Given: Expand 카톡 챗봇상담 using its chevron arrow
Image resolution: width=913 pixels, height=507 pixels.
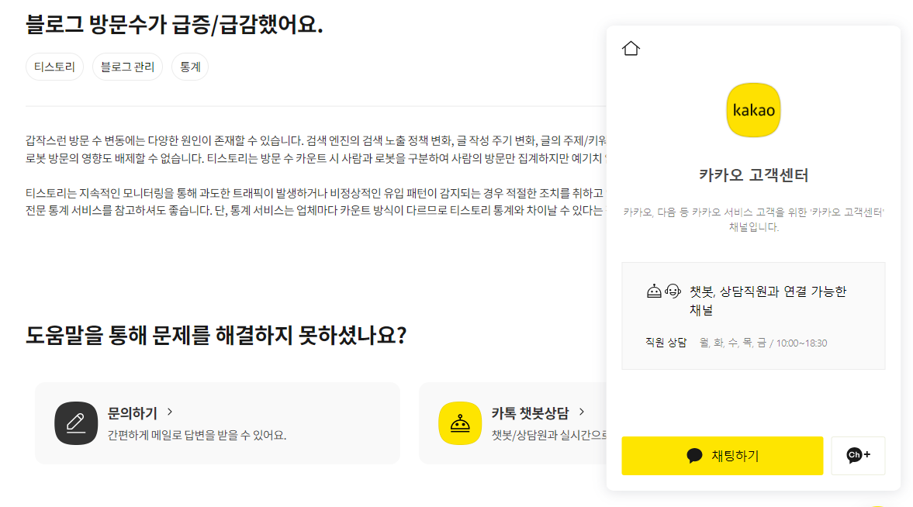Looking at the screenshot, I should [x=582, y=412].
